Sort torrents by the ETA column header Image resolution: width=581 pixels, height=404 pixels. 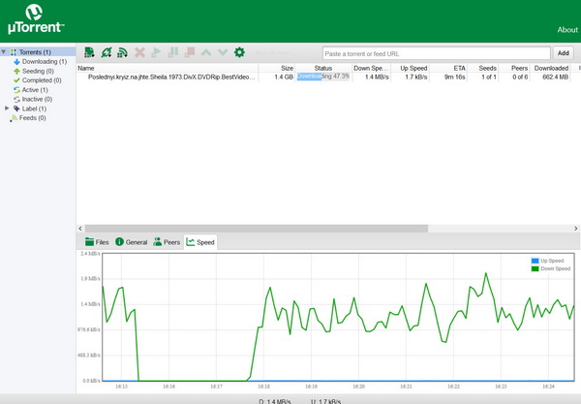click(x=459, y=68)
